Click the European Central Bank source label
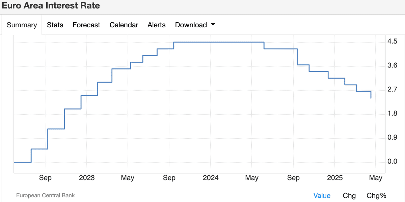Image resolution: width=405 pixels, height=202 pixels. (x=46, y=195)
